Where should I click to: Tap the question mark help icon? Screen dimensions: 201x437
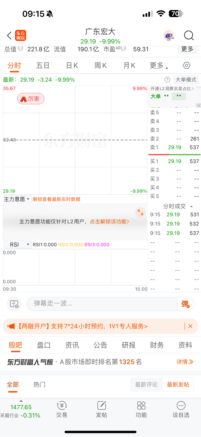167,80
